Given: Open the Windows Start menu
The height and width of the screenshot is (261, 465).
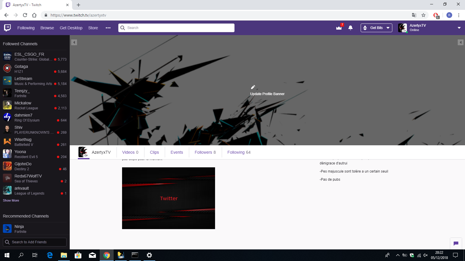Looking at the screenshot, I should [x=7, y=255].
